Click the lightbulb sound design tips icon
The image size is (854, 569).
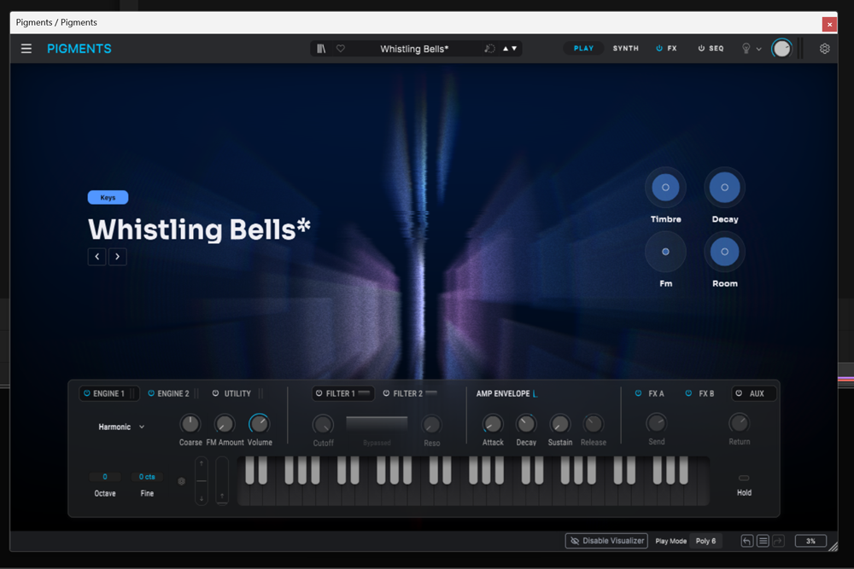pyautogui.click(x=746, y=49)
